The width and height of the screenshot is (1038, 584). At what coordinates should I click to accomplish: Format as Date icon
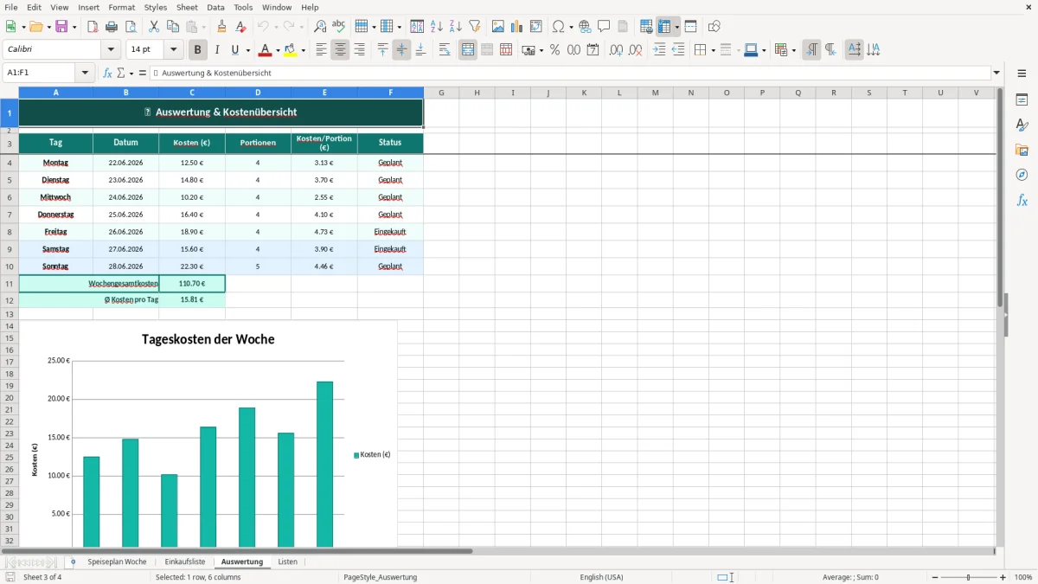pos(593,50)
